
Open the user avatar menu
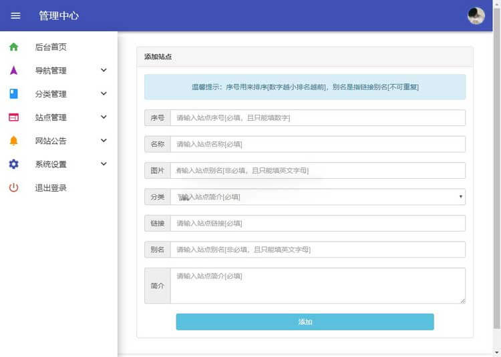point(476,15)
